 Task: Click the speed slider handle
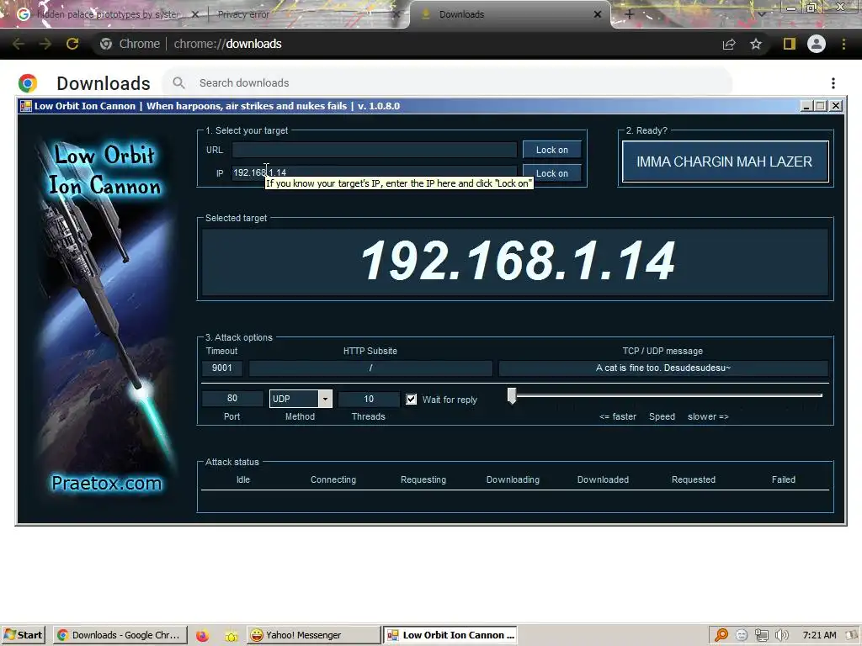pos(512,395)
